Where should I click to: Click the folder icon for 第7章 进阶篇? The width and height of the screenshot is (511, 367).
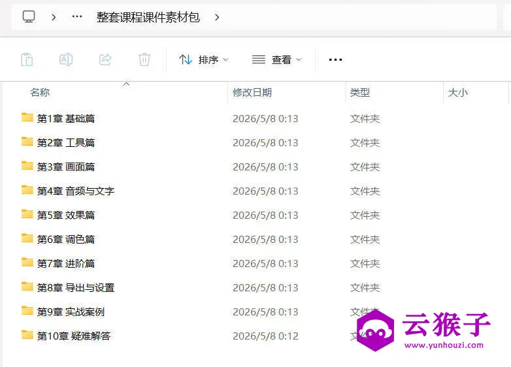pyautogui.click(x=27, y=262)
